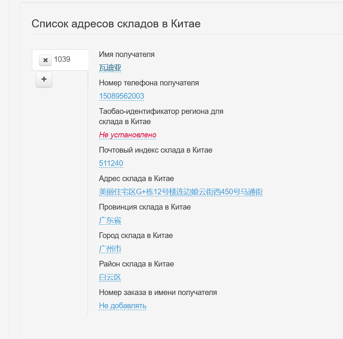Click the 'Имя получателя' label
The height and width of the screenshot is (339, 343).
tap(127, 54)
